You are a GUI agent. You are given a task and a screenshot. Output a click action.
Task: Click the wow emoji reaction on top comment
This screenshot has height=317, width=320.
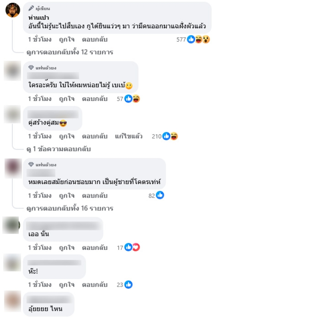(x=206, y=39)
